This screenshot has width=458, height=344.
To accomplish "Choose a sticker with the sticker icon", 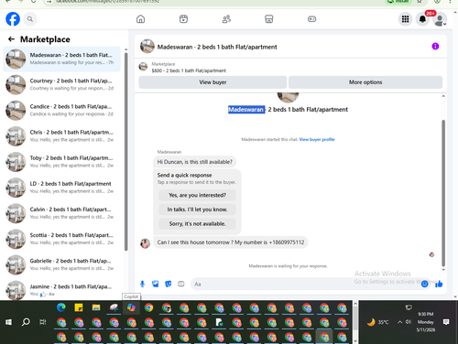I will coord(169,284).
